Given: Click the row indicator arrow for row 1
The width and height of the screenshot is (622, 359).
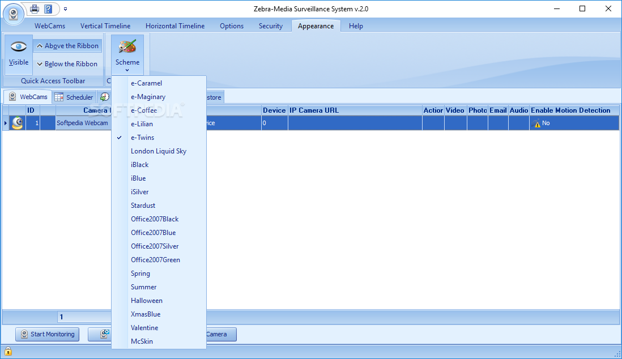Looking at the screenshot, I should pyautogui.click(x=6, y=123).
